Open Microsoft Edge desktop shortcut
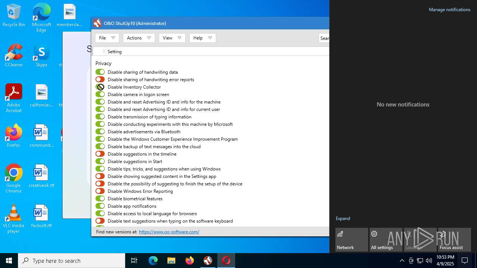The width and height of the screenshot is (477, 268). pos(41,17)
